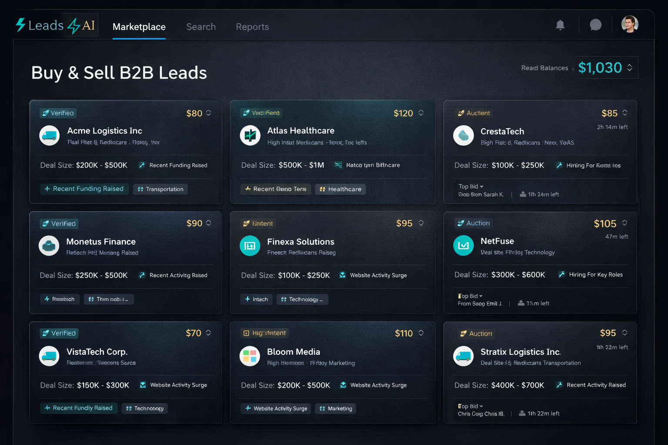
Task: Click the "$400K - $700K" deal size value
Action: click(x=518, y=385)
